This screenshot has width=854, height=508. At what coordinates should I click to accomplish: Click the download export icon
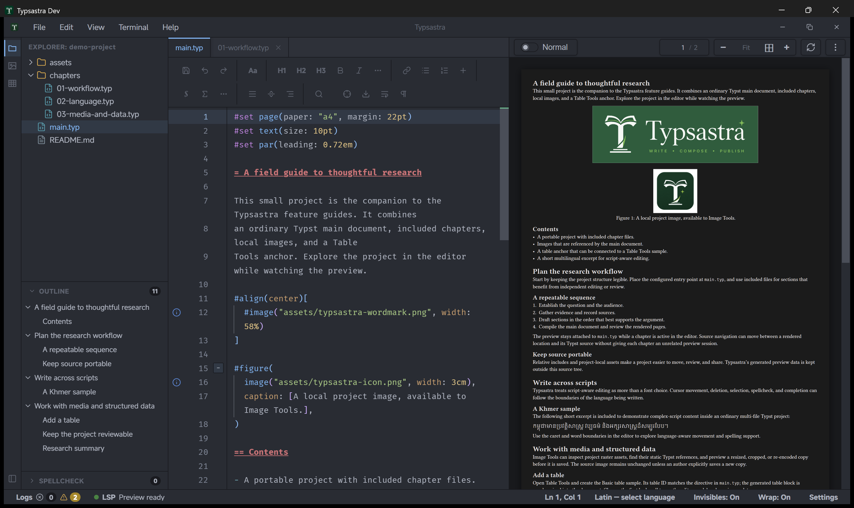tap(366, 94)
